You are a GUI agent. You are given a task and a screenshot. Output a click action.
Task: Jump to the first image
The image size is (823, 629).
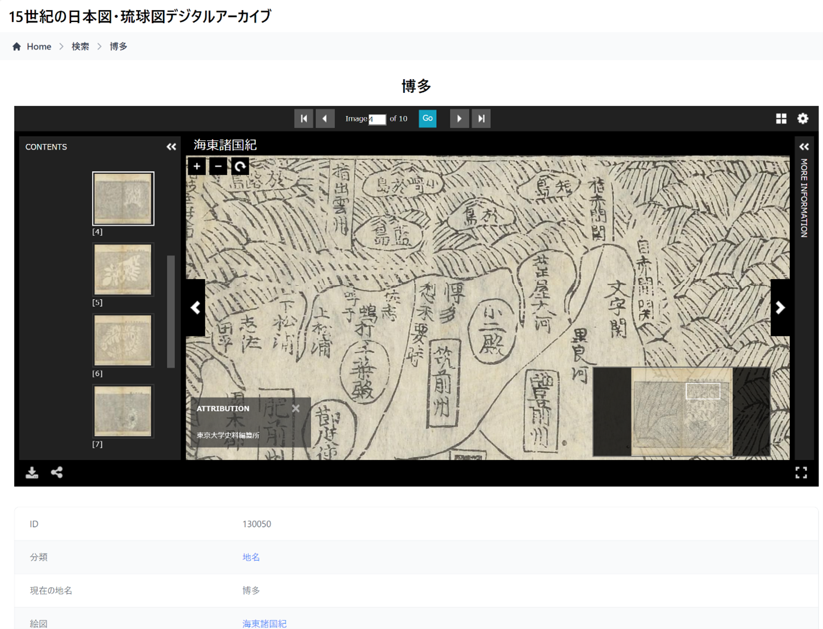coord(303,118)
